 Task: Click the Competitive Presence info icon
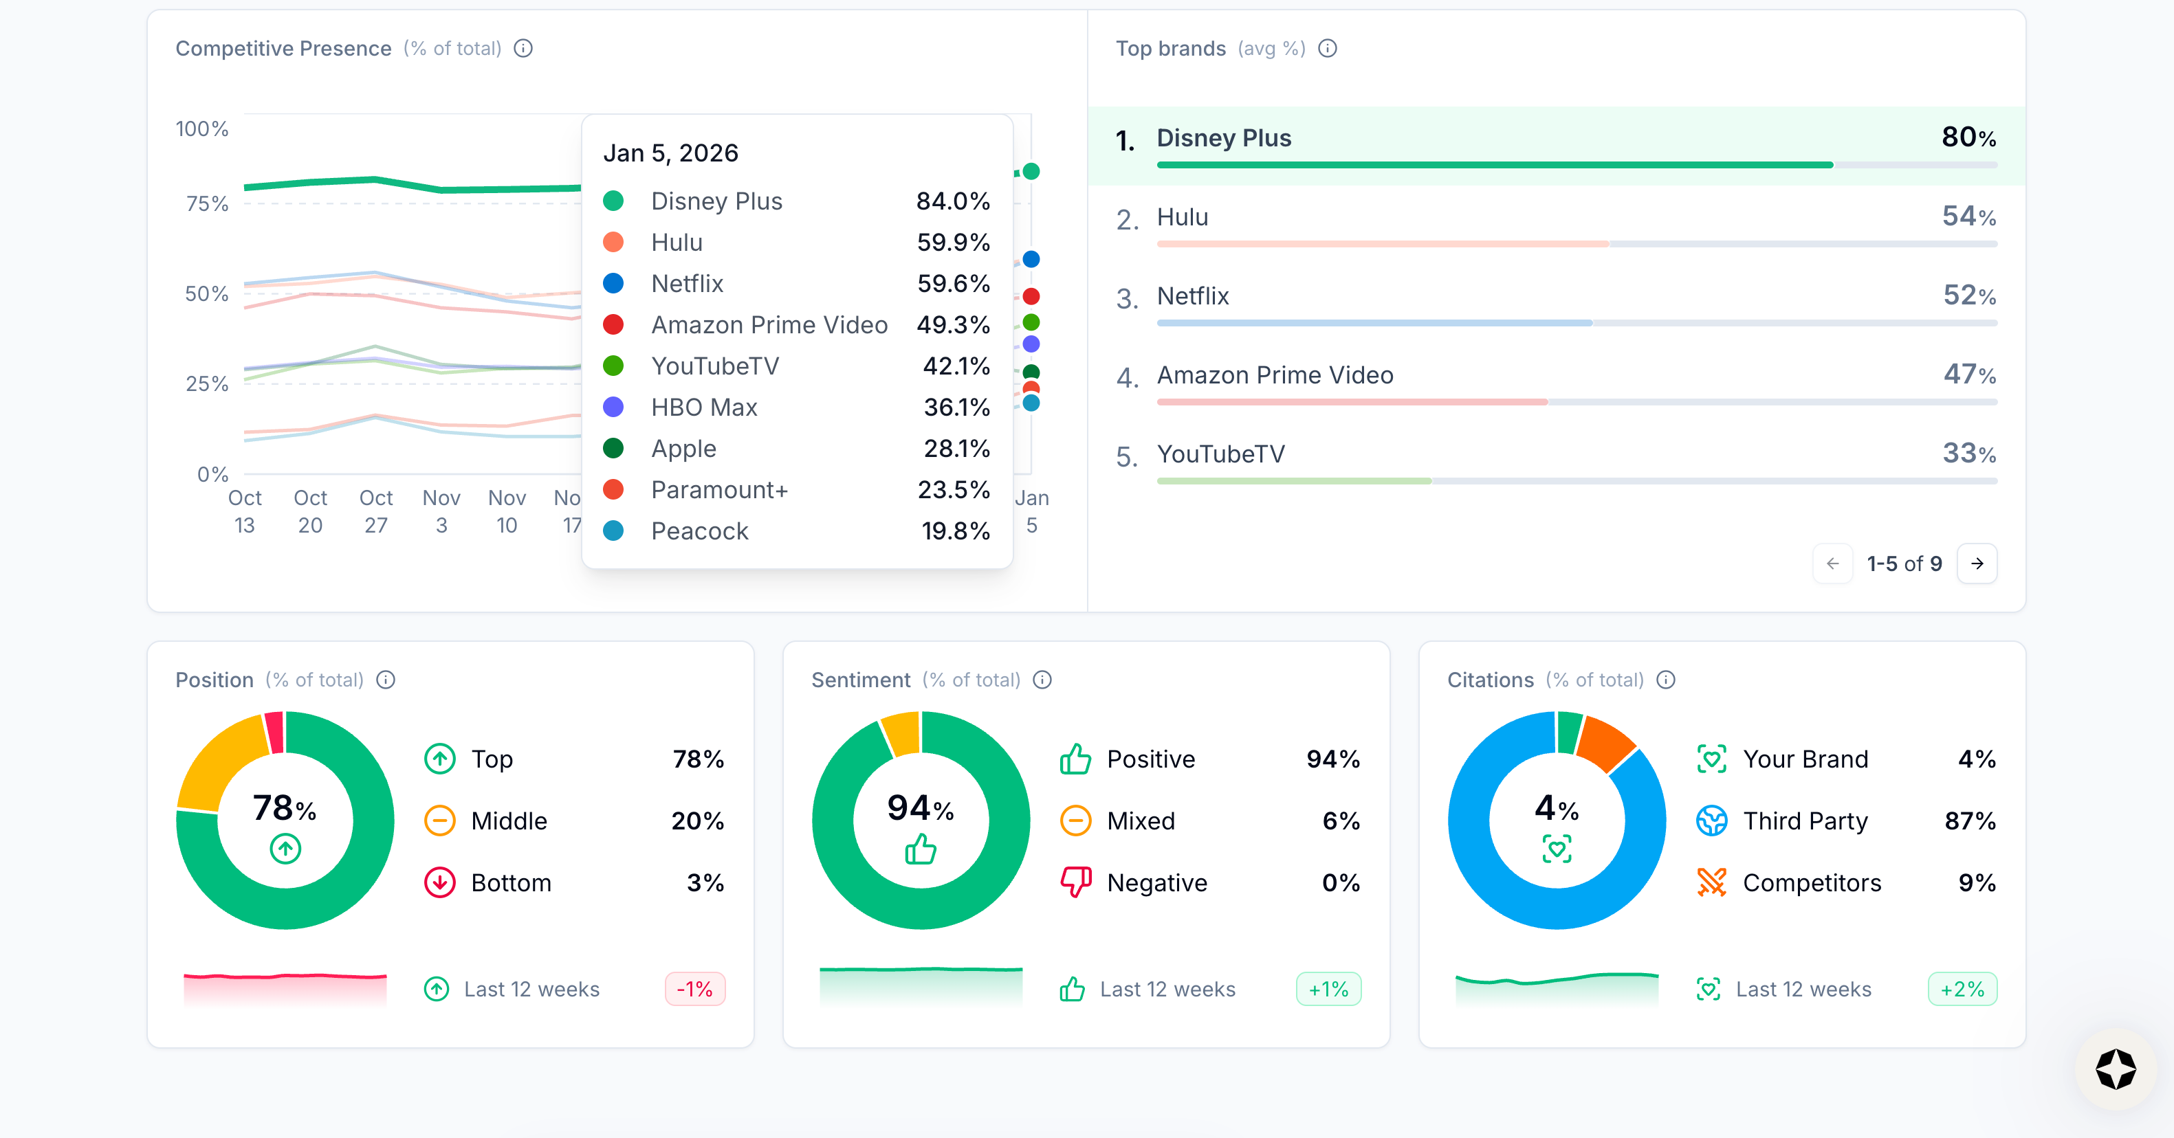pyautogui.click(x=523, y=48)
